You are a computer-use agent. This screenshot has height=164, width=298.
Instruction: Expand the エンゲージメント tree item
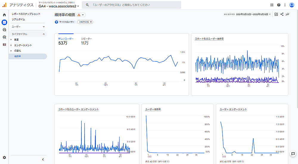11,45
